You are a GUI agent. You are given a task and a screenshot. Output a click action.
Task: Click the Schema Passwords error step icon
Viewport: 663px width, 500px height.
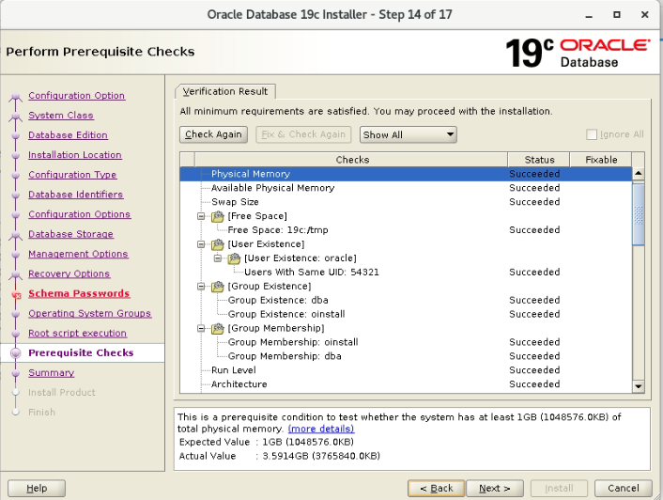tap(17, 295)
